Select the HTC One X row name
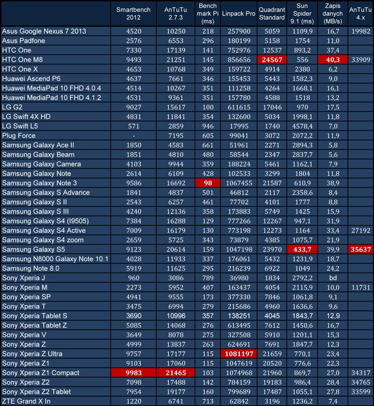Viewport: 374px width, 406px height. (20, 69)
